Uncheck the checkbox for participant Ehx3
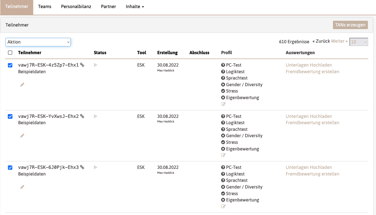 tap(10, 167)
